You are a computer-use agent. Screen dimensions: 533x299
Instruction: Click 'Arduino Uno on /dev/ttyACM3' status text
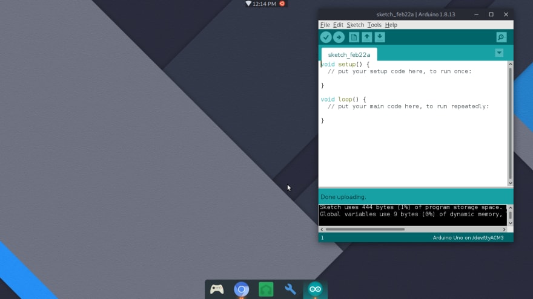[x=468, y=237]
